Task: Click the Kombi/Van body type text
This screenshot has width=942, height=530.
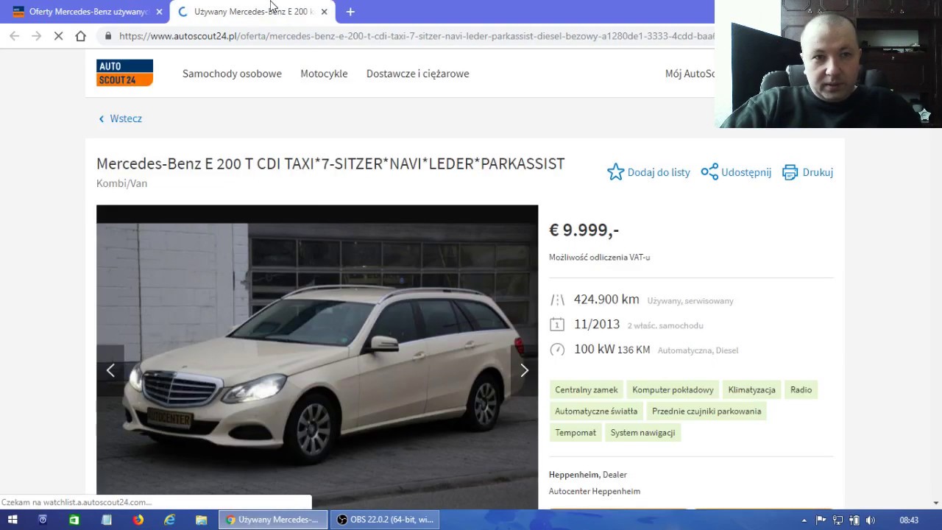Action: tap(121, 183)
